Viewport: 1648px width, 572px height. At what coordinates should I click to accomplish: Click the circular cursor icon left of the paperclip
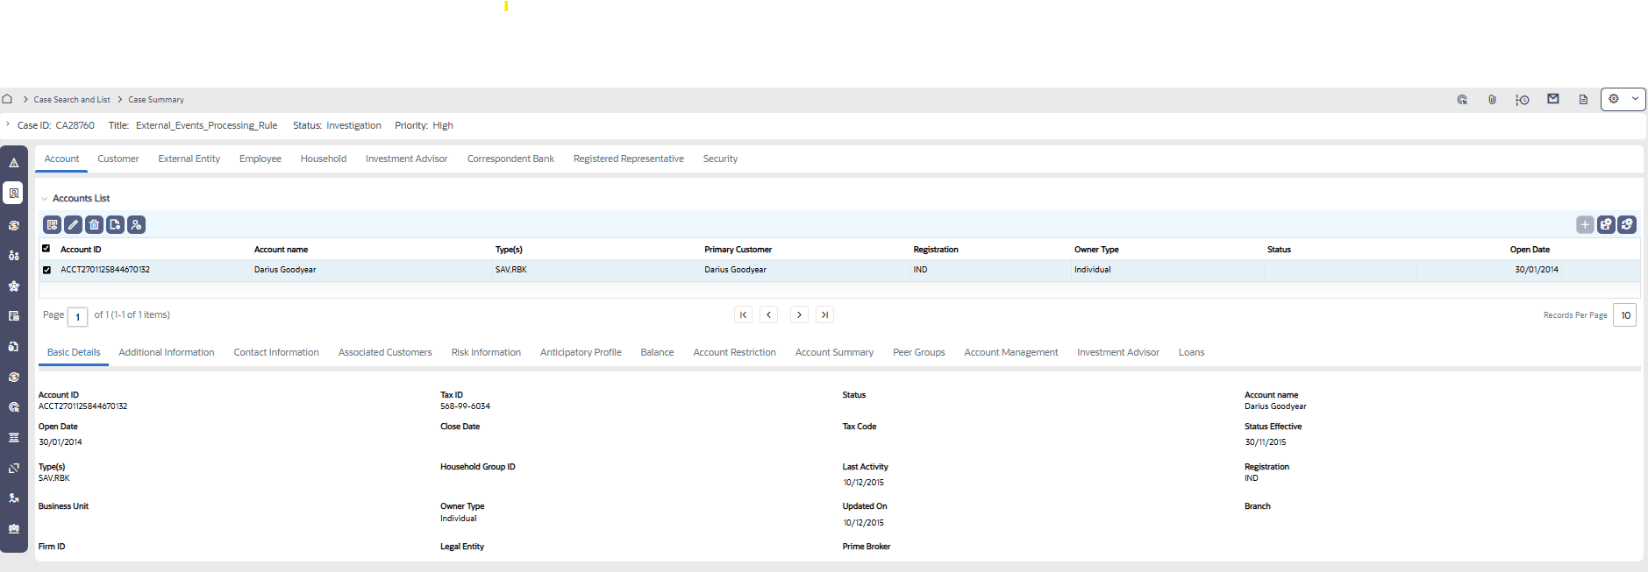(1462, 100)
